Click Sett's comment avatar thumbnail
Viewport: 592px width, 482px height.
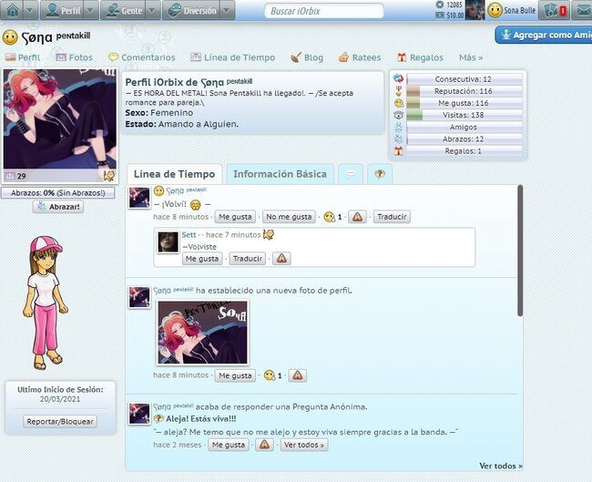[168, 242]
